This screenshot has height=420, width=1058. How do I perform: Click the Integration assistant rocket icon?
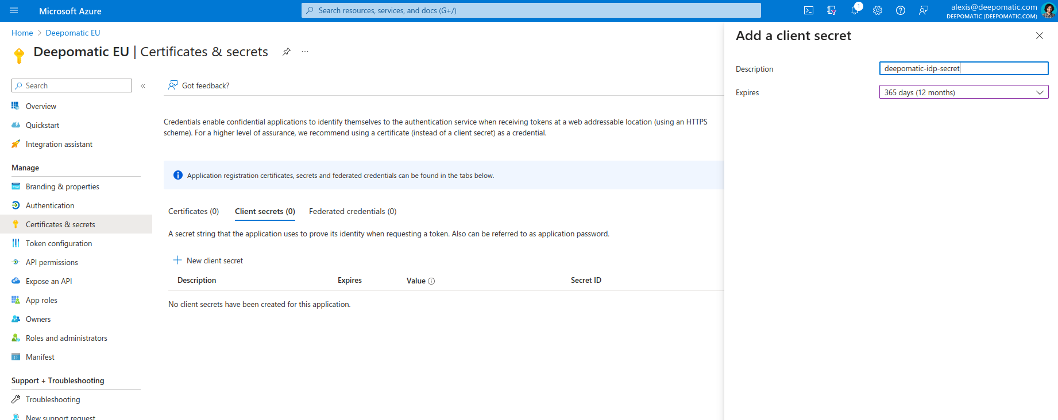(x=16, y=144)
